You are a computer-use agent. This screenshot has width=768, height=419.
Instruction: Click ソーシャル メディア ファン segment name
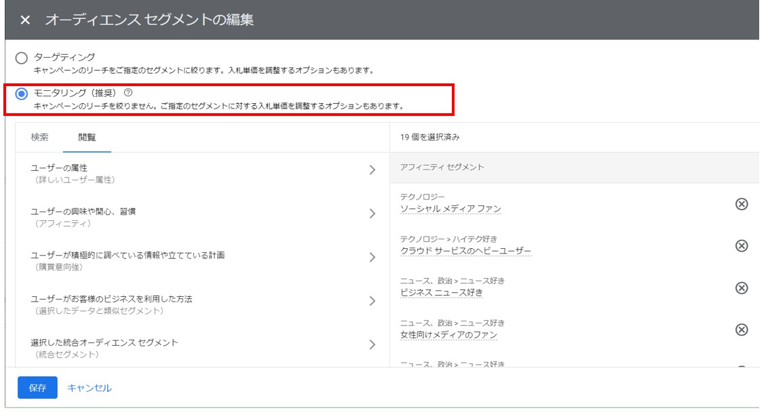[450, 209]
